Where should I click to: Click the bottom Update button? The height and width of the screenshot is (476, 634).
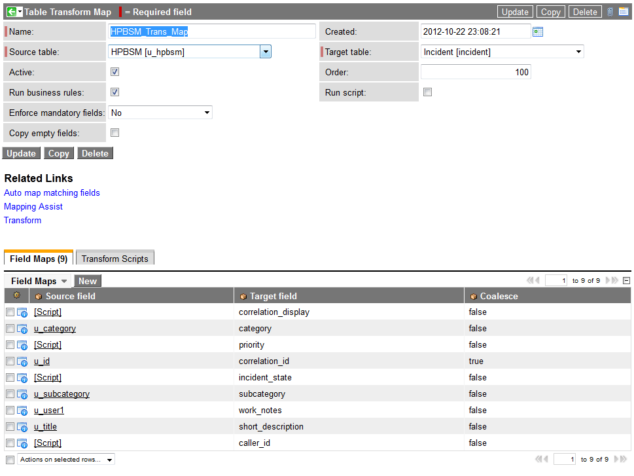pos(22,153)
